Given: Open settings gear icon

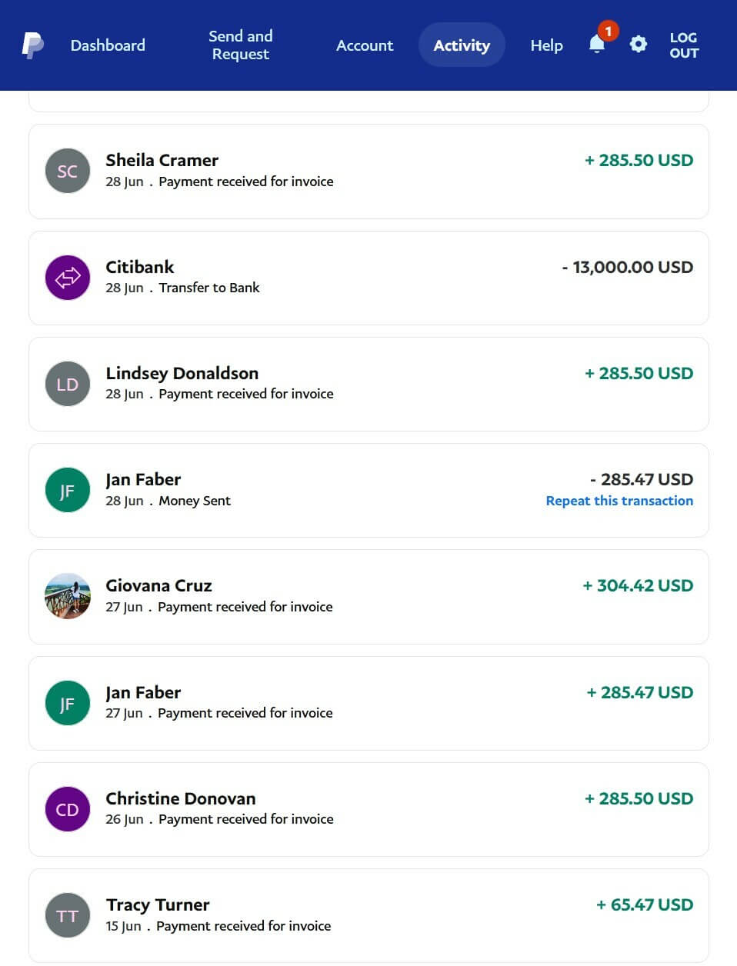Looking at the screenshot, I should [x=638, y=45].
